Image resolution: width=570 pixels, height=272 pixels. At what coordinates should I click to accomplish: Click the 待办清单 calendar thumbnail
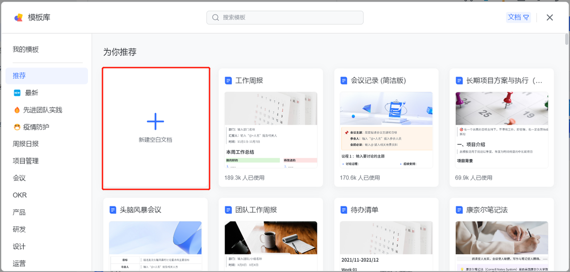pos(386,238)
